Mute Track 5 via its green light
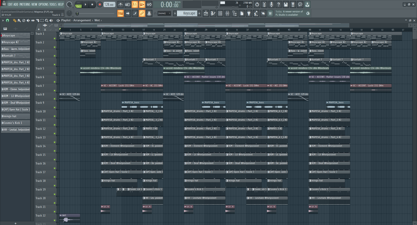The image size is (417, 225). tap(55, 73)
